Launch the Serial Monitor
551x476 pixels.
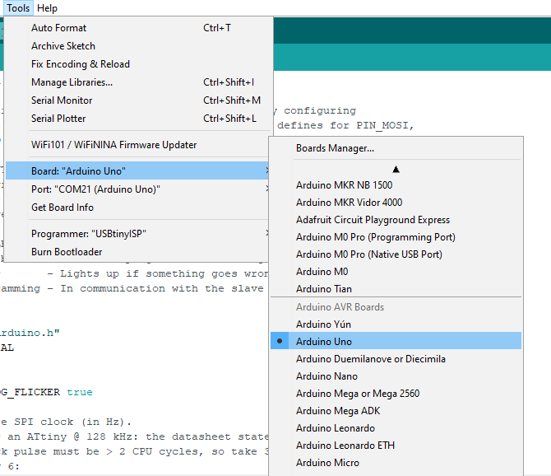pyautogui.click(x=62, y=100)
